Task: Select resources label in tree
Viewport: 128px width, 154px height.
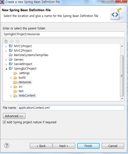Action: click(25, 82)
